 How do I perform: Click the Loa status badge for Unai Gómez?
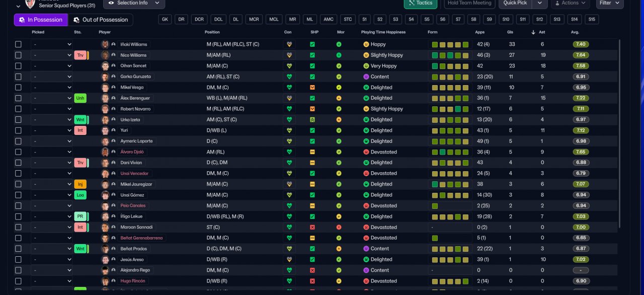point(80,195)
